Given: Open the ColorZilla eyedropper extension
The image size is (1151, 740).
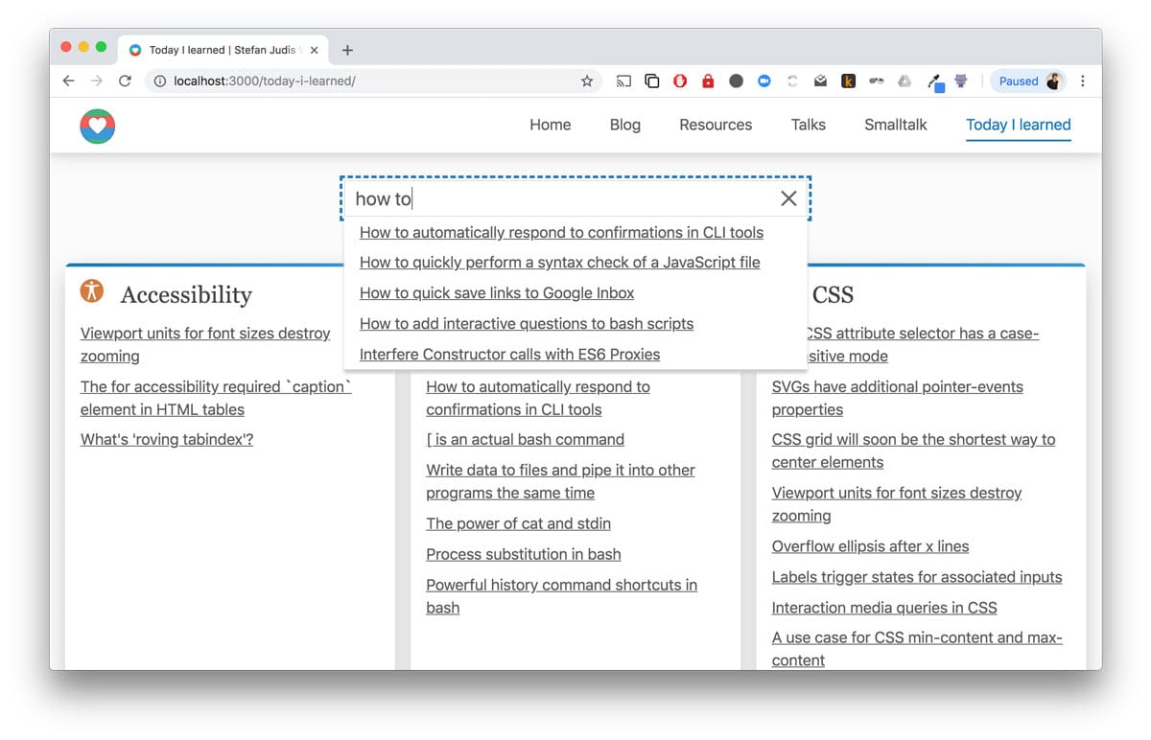Looking at the screenshot, I should [x=932, y=81].
